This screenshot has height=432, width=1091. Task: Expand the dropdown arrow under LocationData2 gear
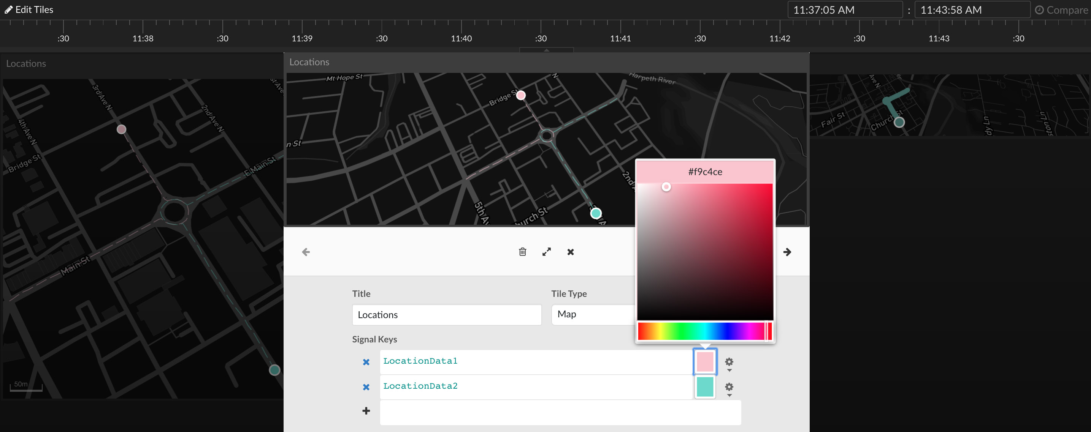coord(729,396)
